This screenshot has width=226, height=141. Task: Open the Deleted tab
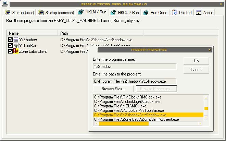[182, 13]
